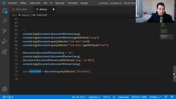Click the dom.js breadcrumb item
The height and width of the screenshot is (99, 176).
tap(24, 15)
